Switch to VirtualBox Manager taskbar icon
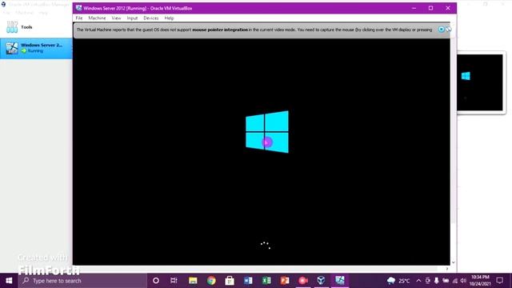This screenshot has height=288, width=512. point(322,281)
